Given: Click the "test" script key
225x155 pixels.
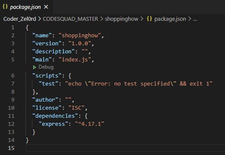Looking at the screenshot, I should [x=49, y=84].
